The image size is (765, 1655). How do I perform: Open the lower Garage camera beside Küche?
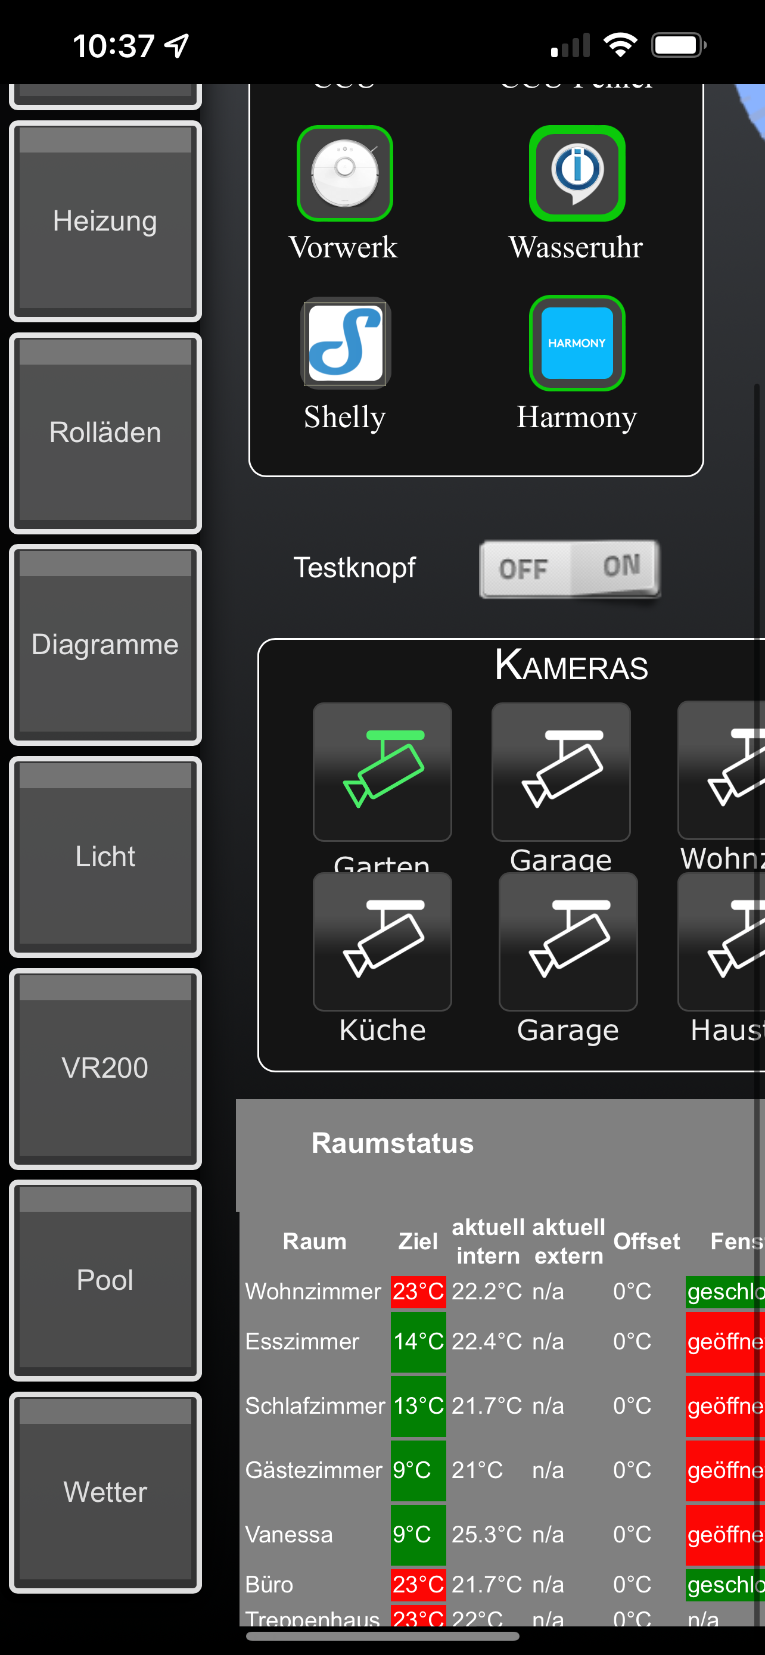tap(568, 942)
